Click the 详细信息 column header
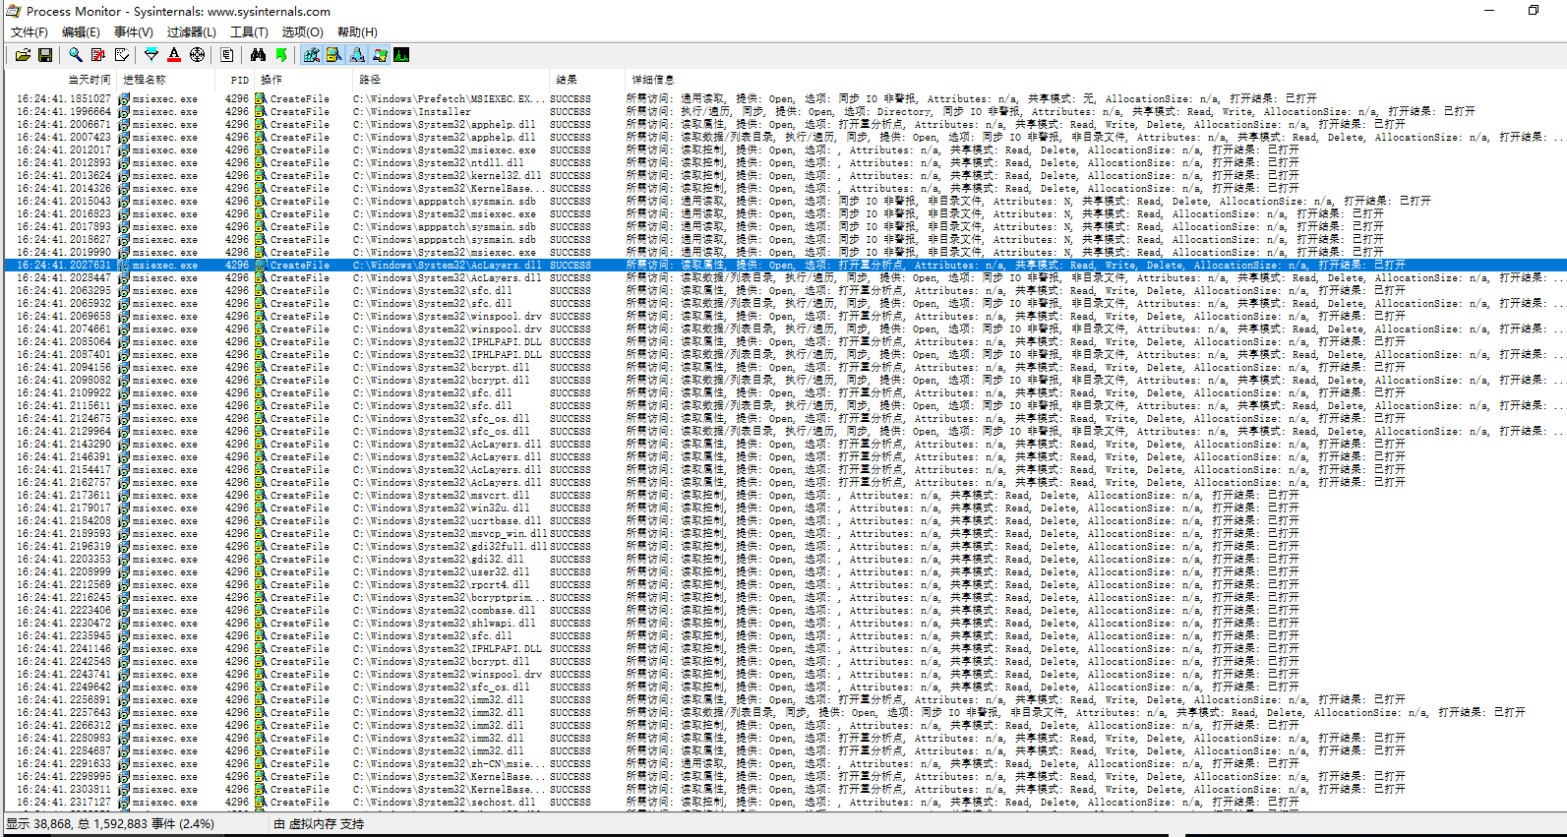This screenshot has height=837, width=1567. pyautogui.click(x=1096, y=80)
